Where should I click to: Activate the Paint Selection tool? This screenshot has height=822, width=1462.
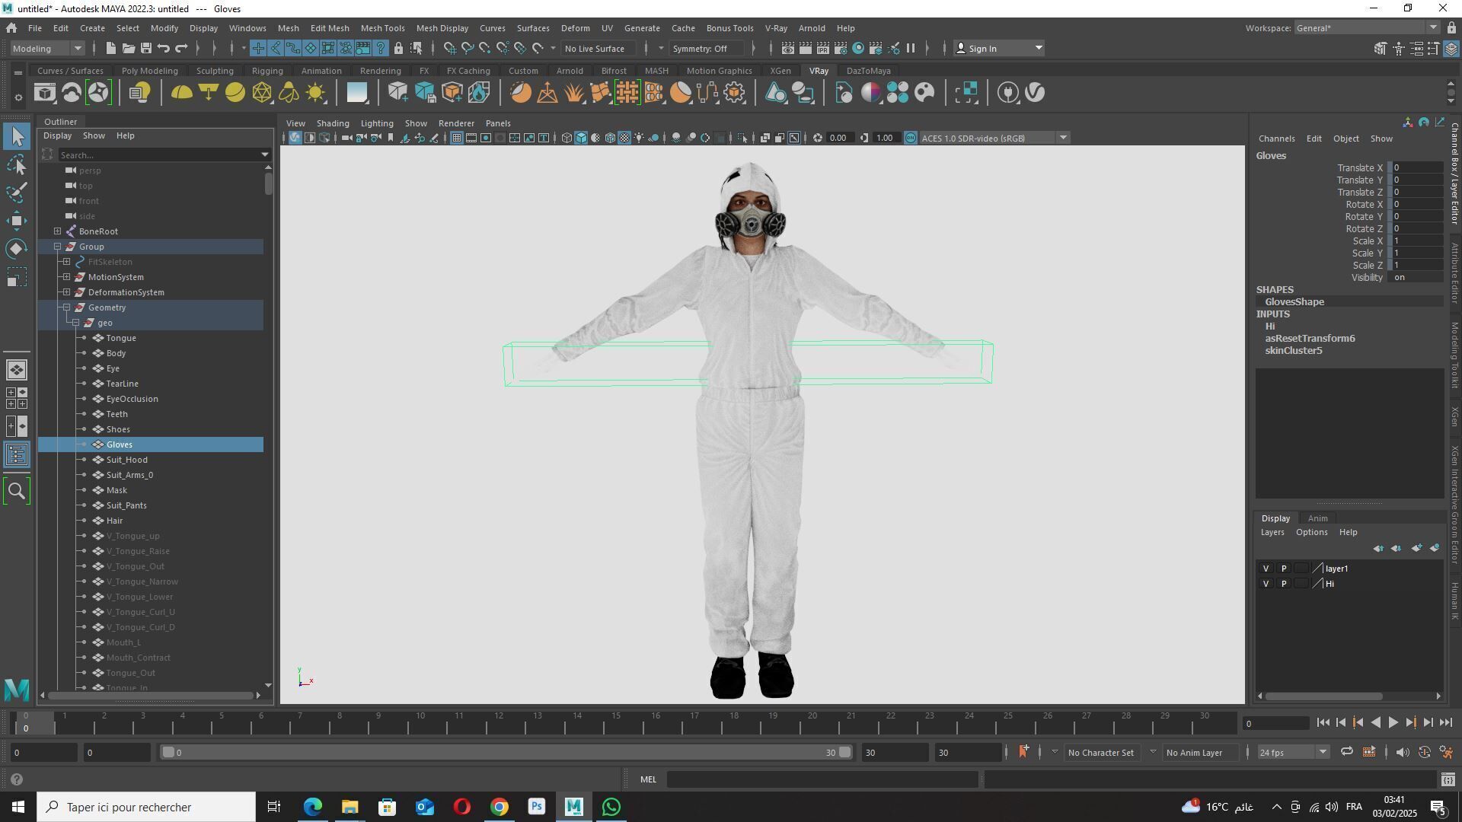tap(17, 193)
